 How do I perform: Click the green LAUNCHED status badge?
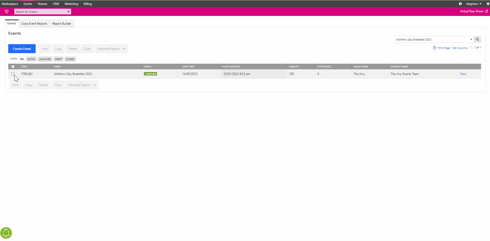pyautogui.click(x=151, y=74)
